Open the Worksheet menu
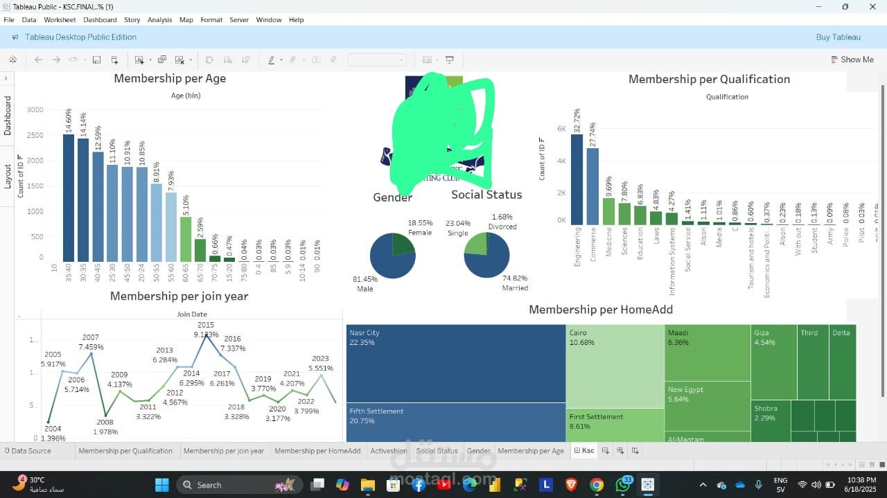The width and height of the screenshot is (887, 498). (60, 20)
